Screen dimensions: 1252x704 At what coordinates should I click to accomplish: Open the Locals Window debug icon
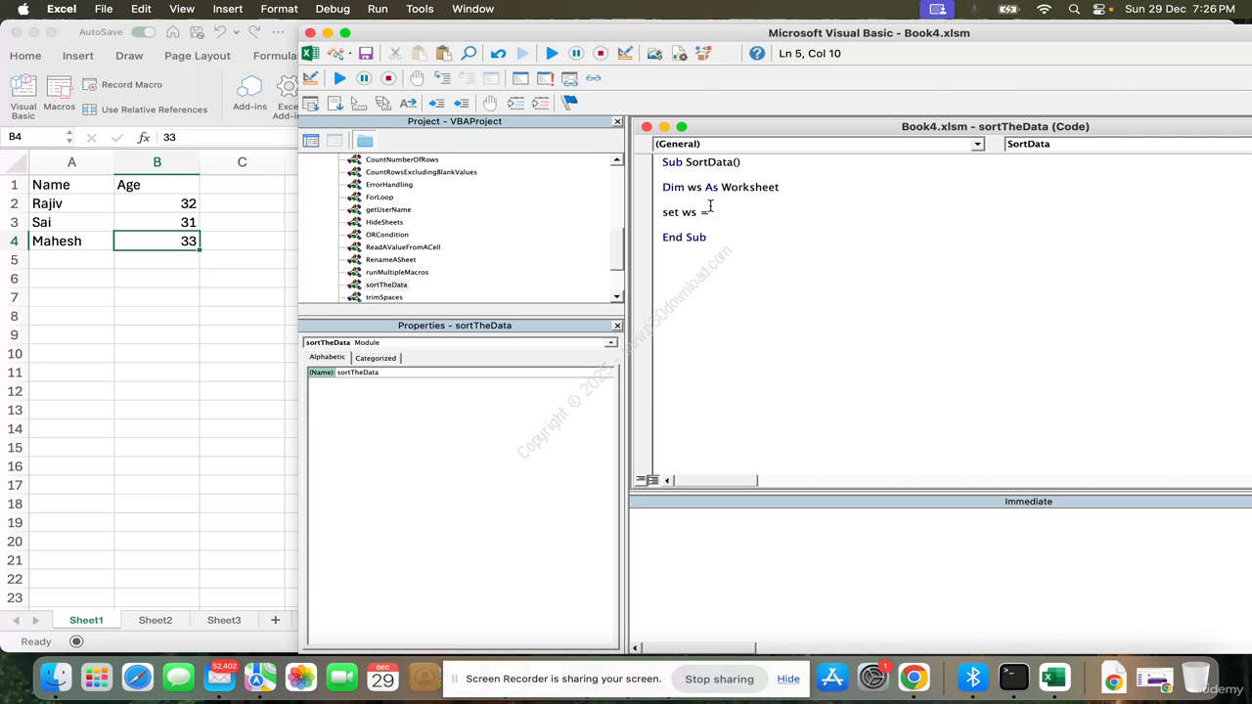520,78
